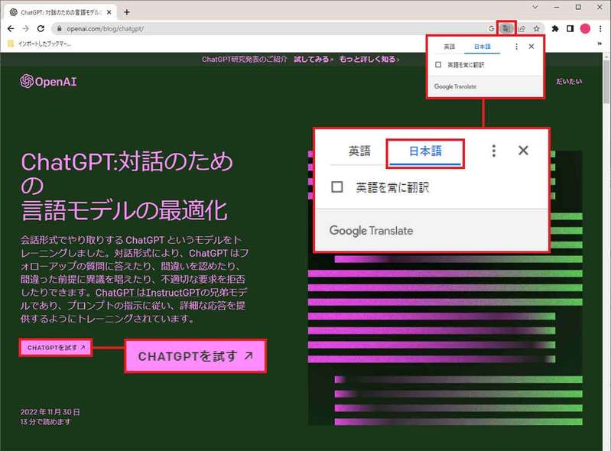
Task: Click the browser forward arrow
Action: tap(26, 28)
